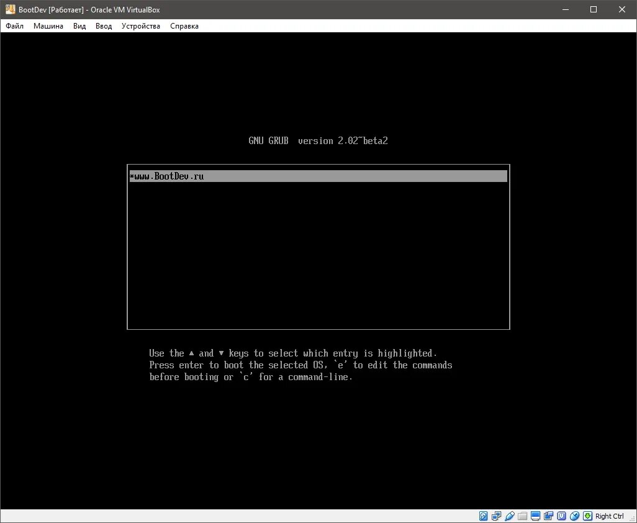Click the keyboard capture green arrow icon

[x=587, y=516]
